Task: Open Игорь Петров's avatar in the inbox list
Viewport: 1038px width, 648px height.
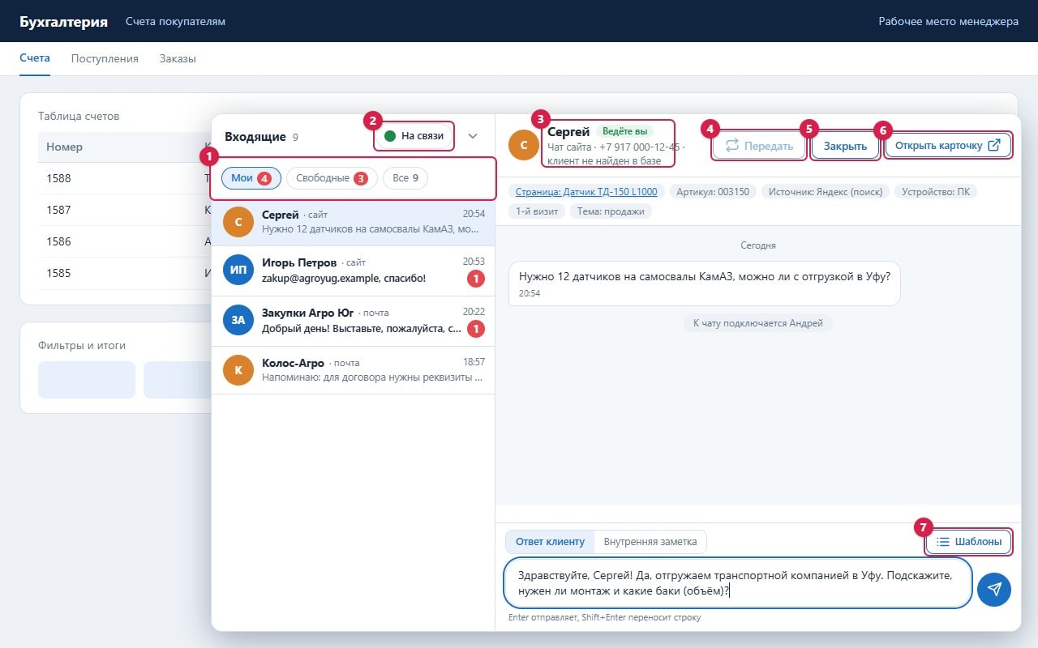Action: tap(238, 270)
